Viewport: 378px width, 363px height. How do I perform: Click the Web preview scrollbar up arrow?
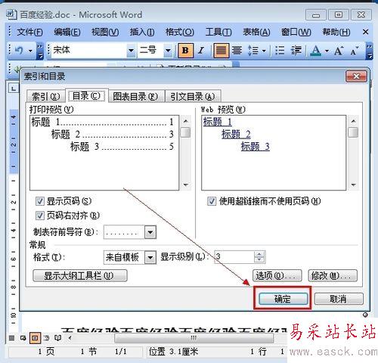353,122
